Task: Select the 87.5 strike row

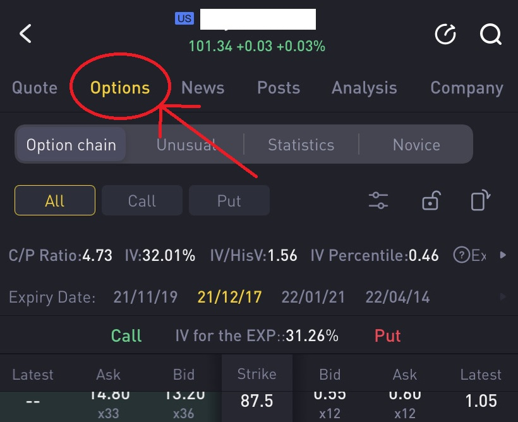Action: tap(256, 401)
